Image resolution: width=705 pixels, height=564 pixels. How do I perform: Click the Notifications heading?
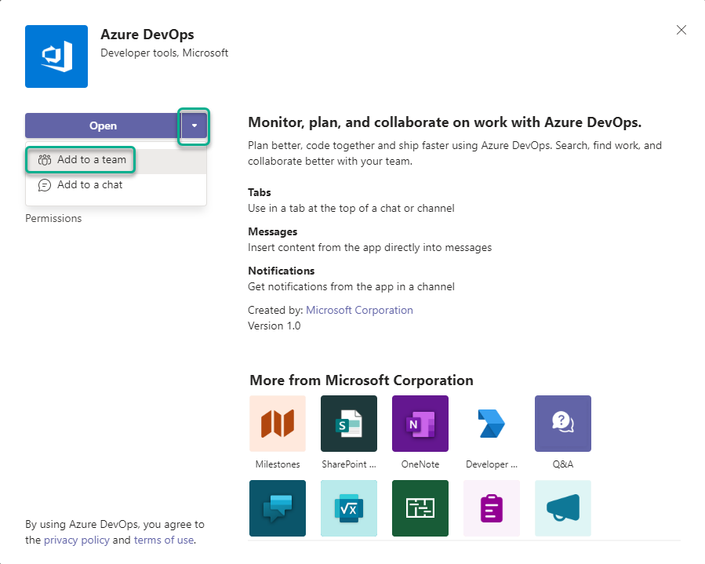(281, 271)
